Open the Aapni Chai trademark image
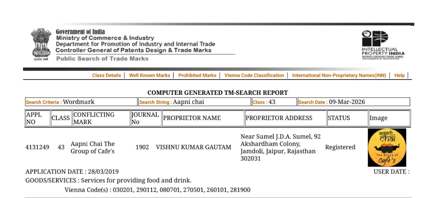434x198 pixels. pyautogui.click(x=387, y=147)
